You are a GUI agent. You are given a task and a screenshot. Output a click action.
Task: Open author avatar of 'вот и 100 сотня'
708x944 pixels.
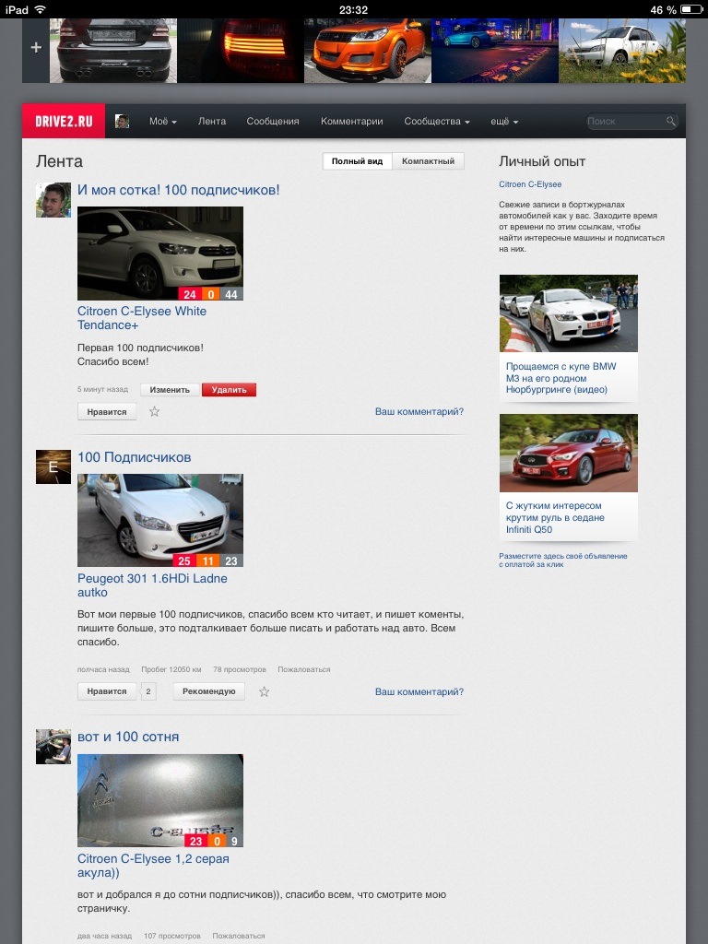(x=53, y=747)
